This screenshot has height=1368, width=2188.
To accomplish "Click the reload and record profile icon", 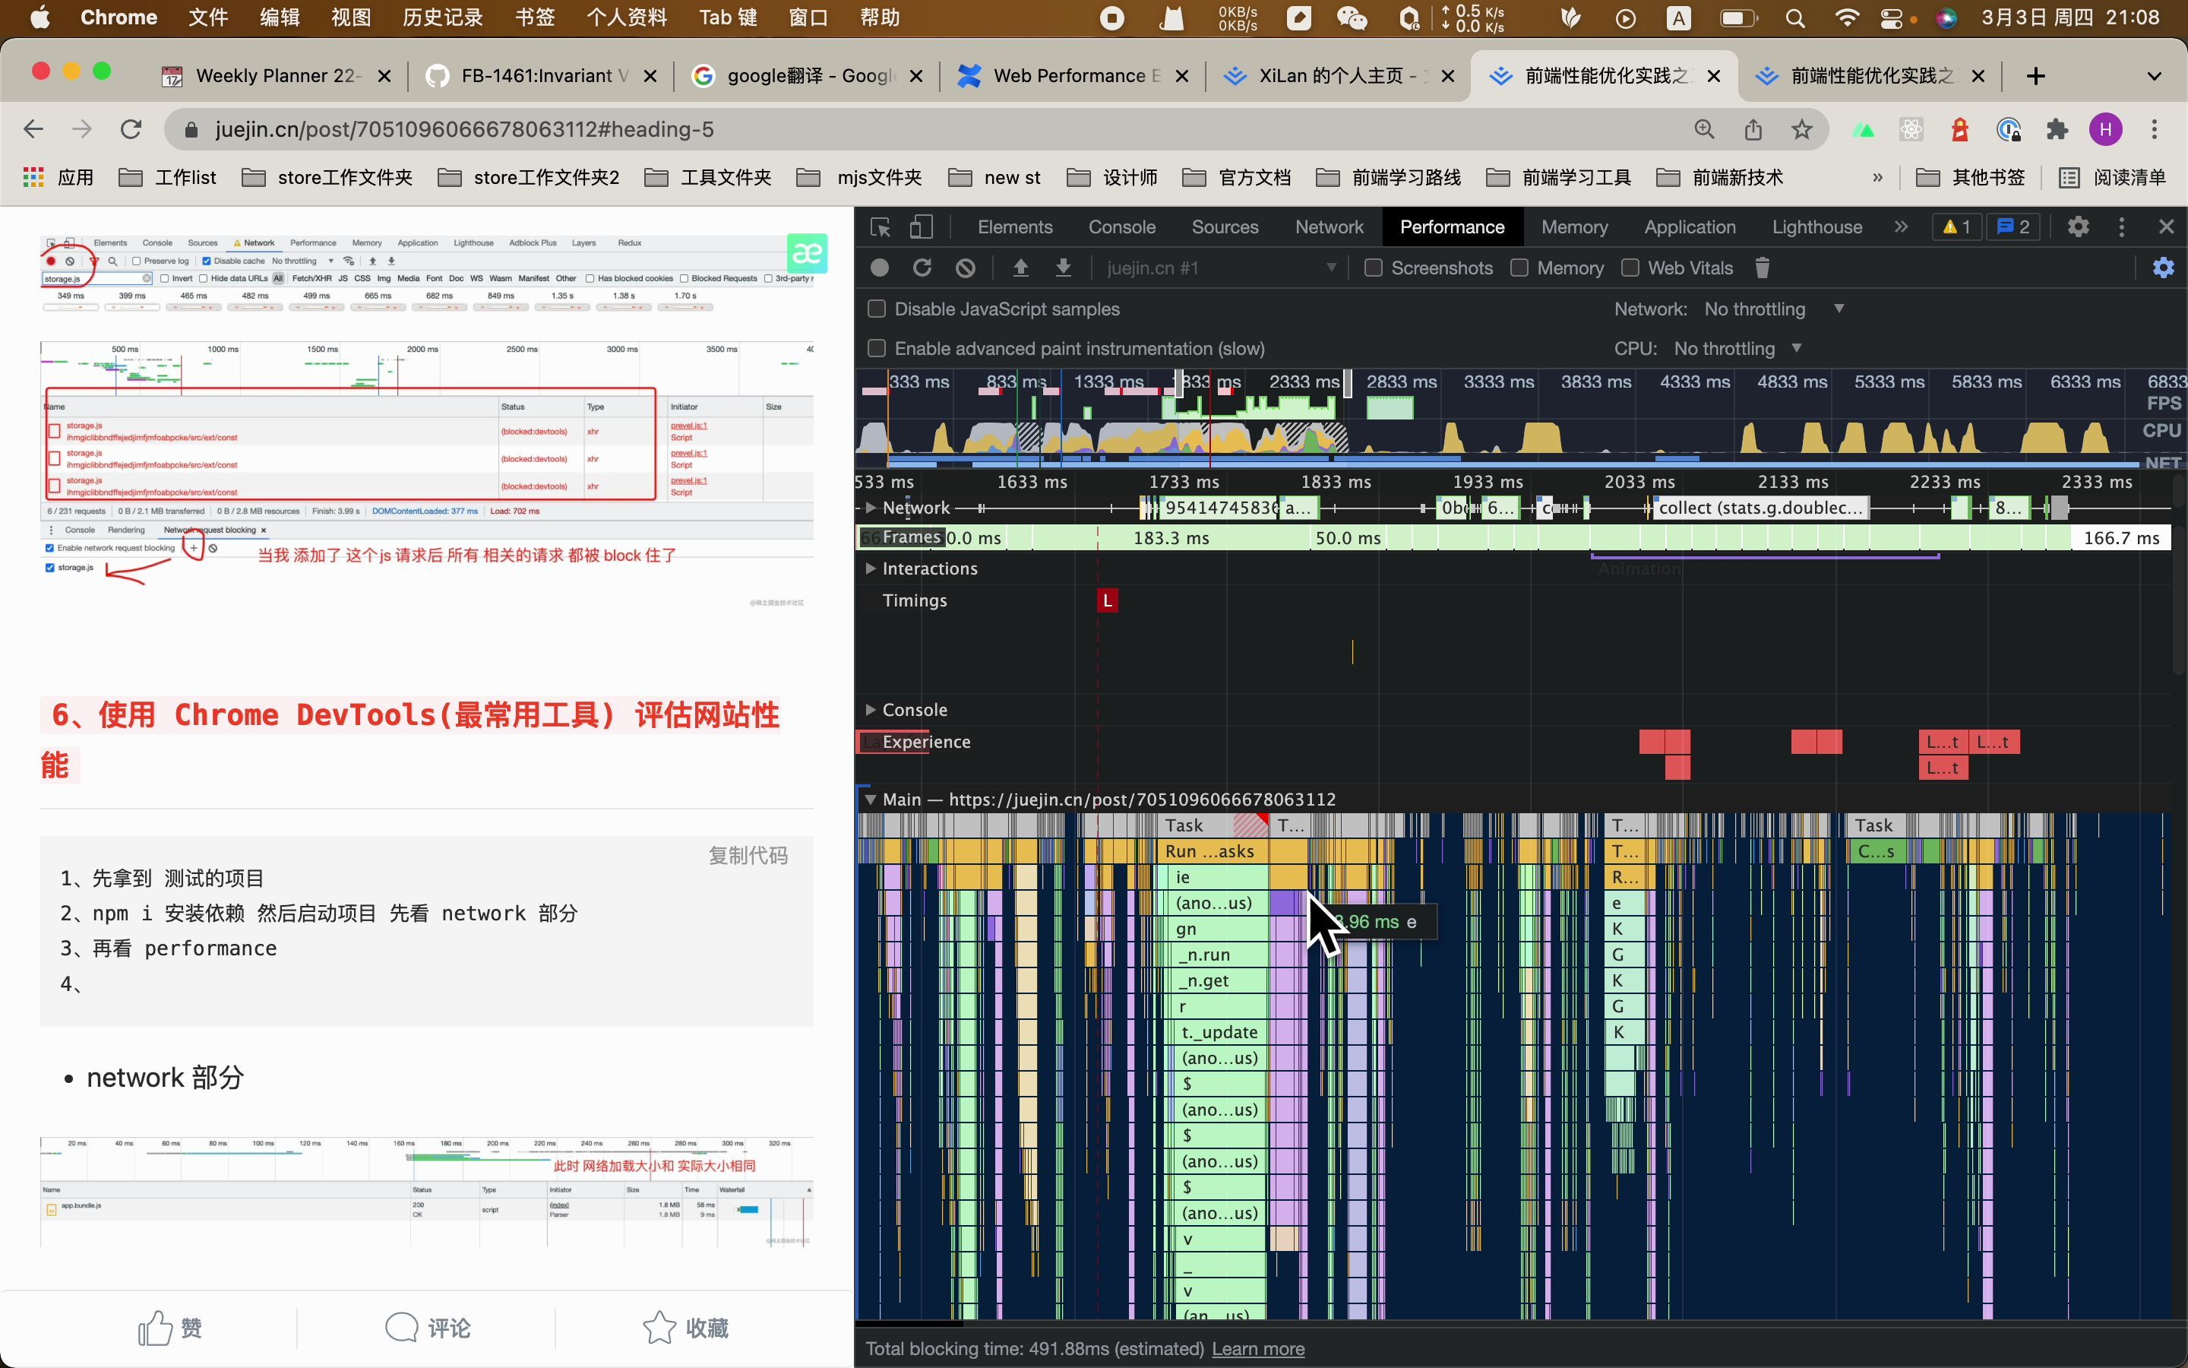I will (922, 268).
